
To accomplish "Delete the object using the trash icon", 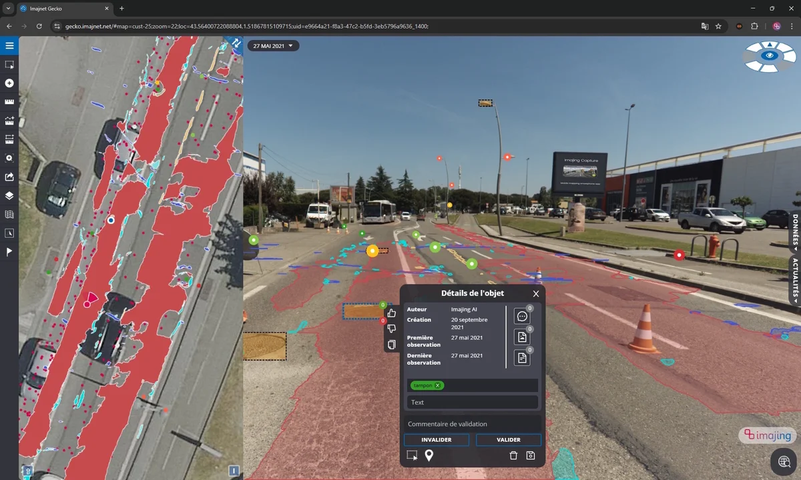I will coord(513,455).
